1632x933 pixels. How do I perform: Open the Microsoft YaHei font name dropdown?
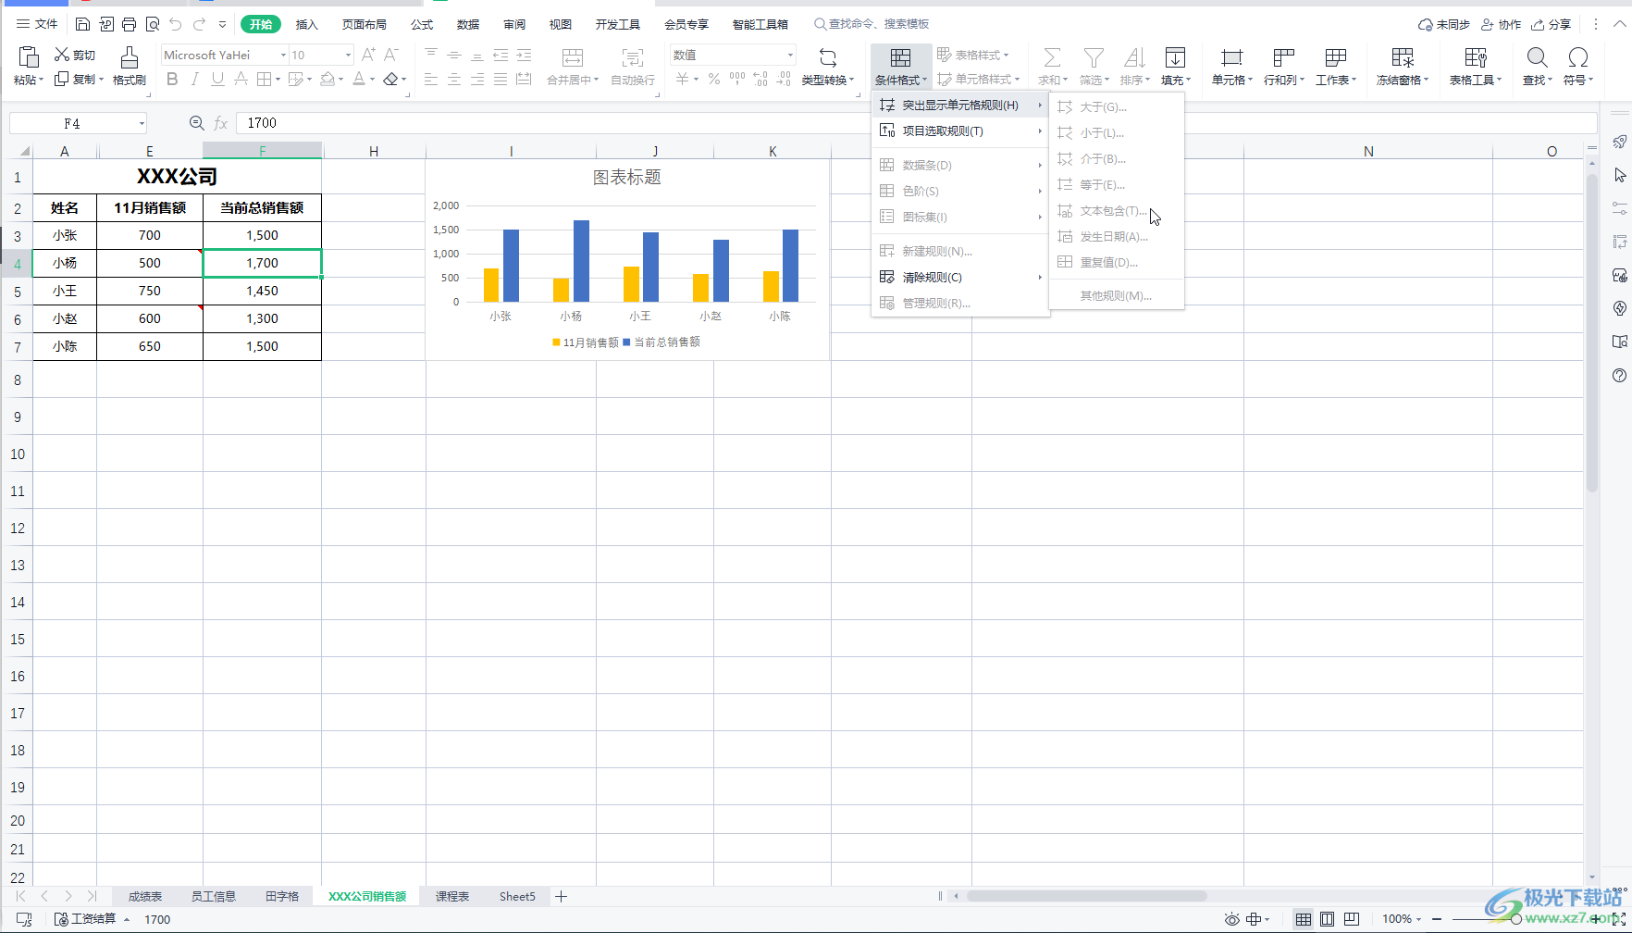point(283,56)
